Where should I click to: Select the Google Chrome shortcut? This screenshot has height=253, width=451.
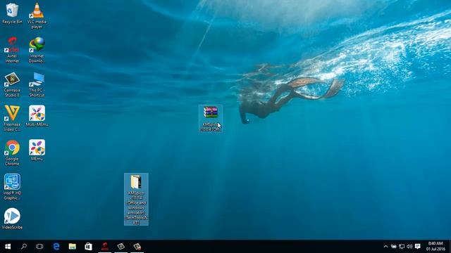[12, 153]
